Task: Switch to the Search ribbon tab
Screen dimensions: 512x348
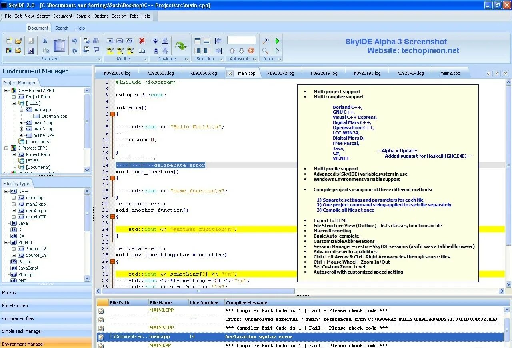Action: [x=62, y=28]
